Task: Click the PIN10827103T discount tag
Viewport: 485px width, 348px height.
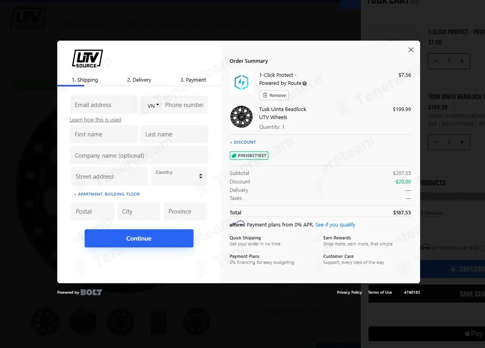Action: pyautogui.click(x=249, y=155)
